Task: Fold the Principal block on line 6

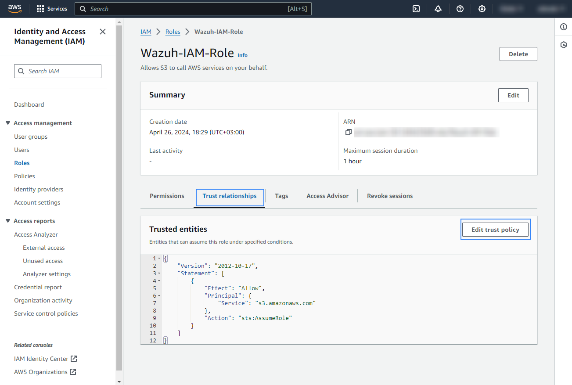Action: 159,296
